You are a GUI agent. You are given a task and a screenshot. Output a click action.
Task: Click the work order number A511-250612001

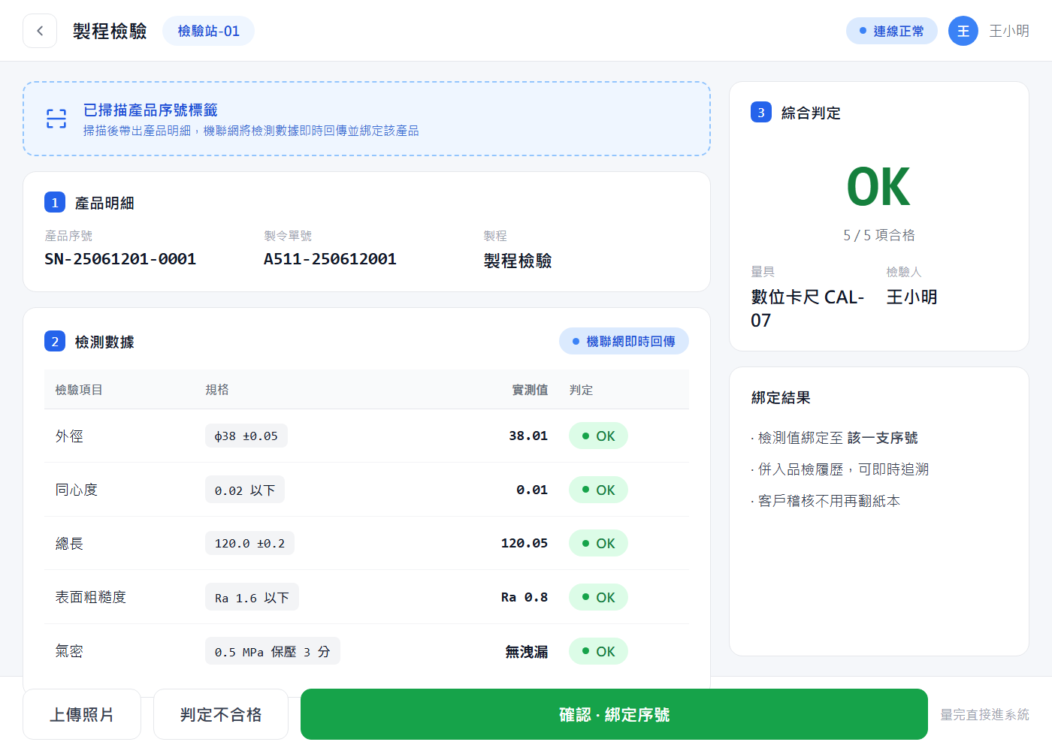pos(330,259)
